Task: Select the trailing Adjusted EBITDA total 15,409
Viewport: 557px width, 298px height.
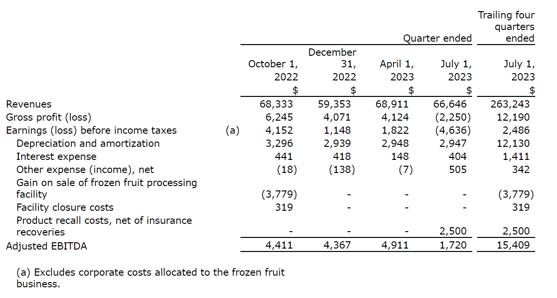Action: (513, 245)
